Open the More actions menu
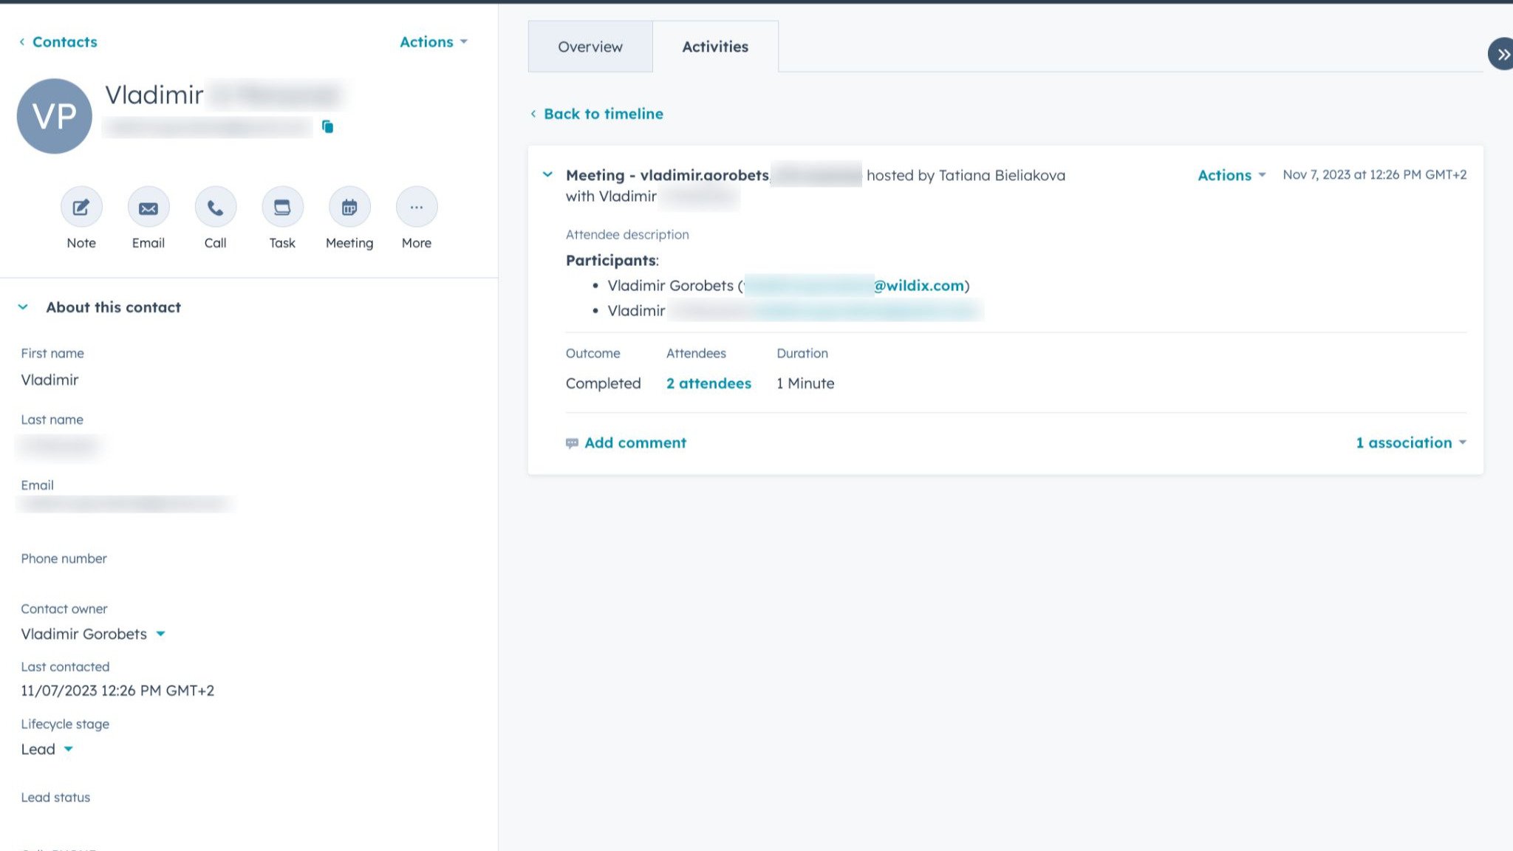This screenshot has width=1513, height=851. [416, 208]
